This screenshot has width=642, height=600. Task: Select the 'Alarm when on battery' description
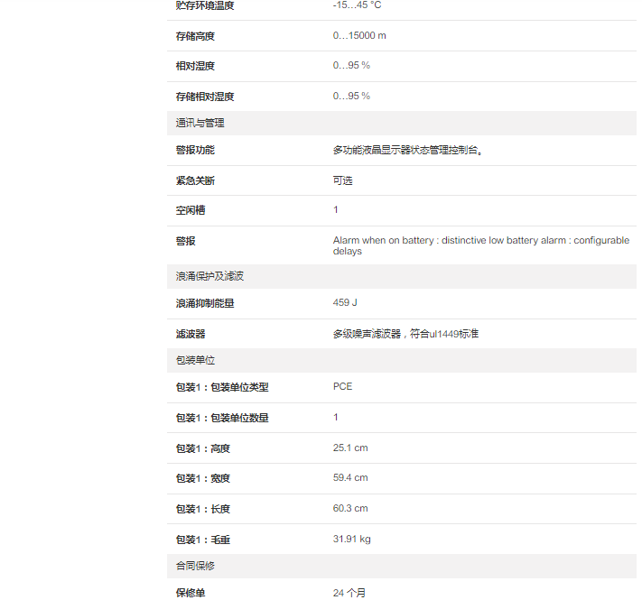point(480,245)
